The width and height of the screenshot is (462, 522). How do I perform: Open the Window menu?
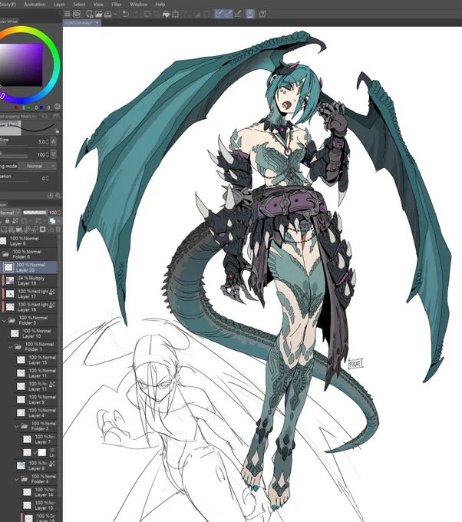(x=138, y=5)
